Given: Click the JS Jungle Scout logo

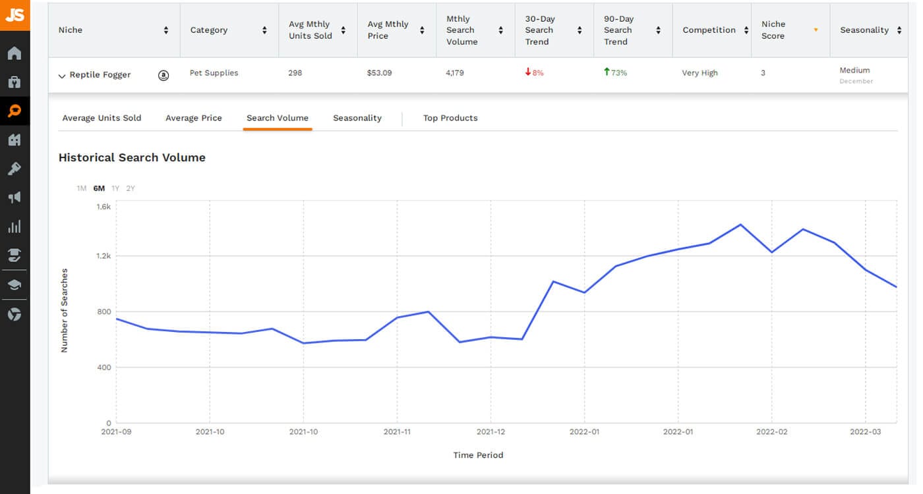Looking at the screenshot, I should click(15, 14).
